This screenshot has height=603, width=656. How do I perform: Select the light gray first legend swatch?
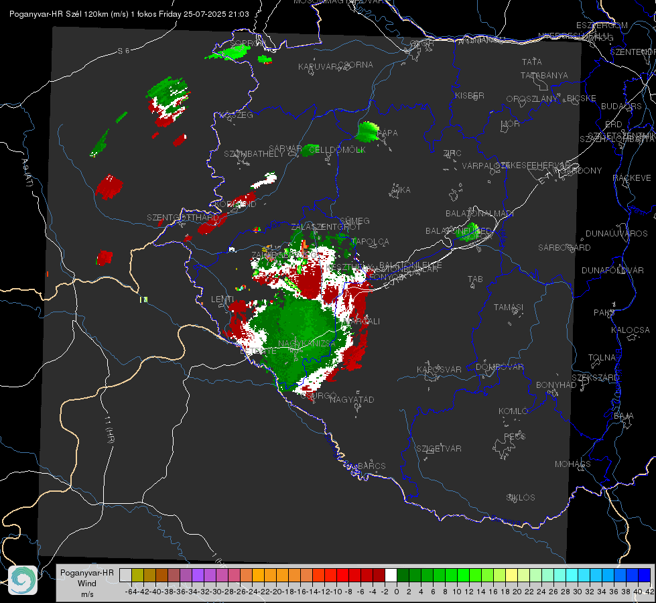click(125, 575)
